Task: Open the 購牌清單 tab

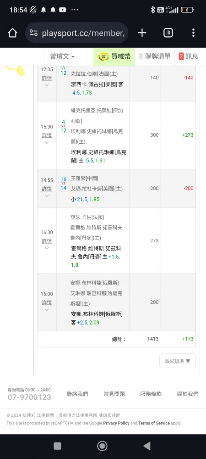Action: (x=155, y=56)
